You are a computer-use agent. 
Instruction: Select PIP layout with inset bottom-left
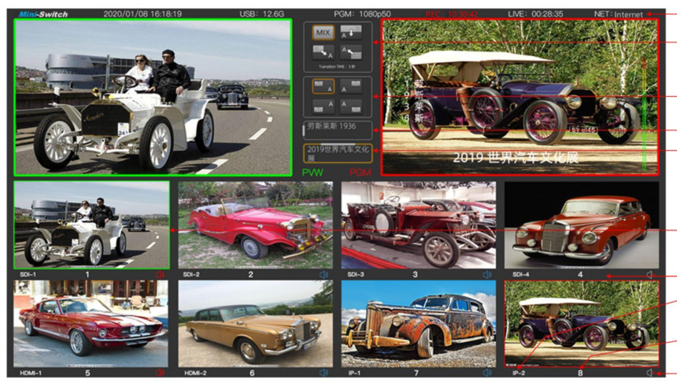point(323,105)
